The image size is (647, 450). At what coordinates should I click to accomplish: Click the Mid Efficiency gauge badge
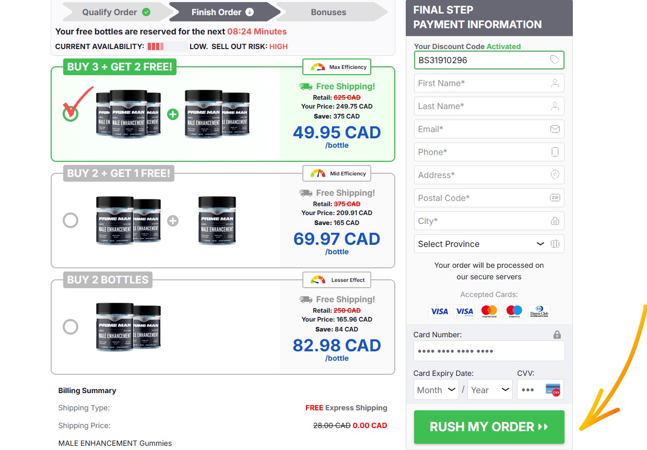pos(337,173)
